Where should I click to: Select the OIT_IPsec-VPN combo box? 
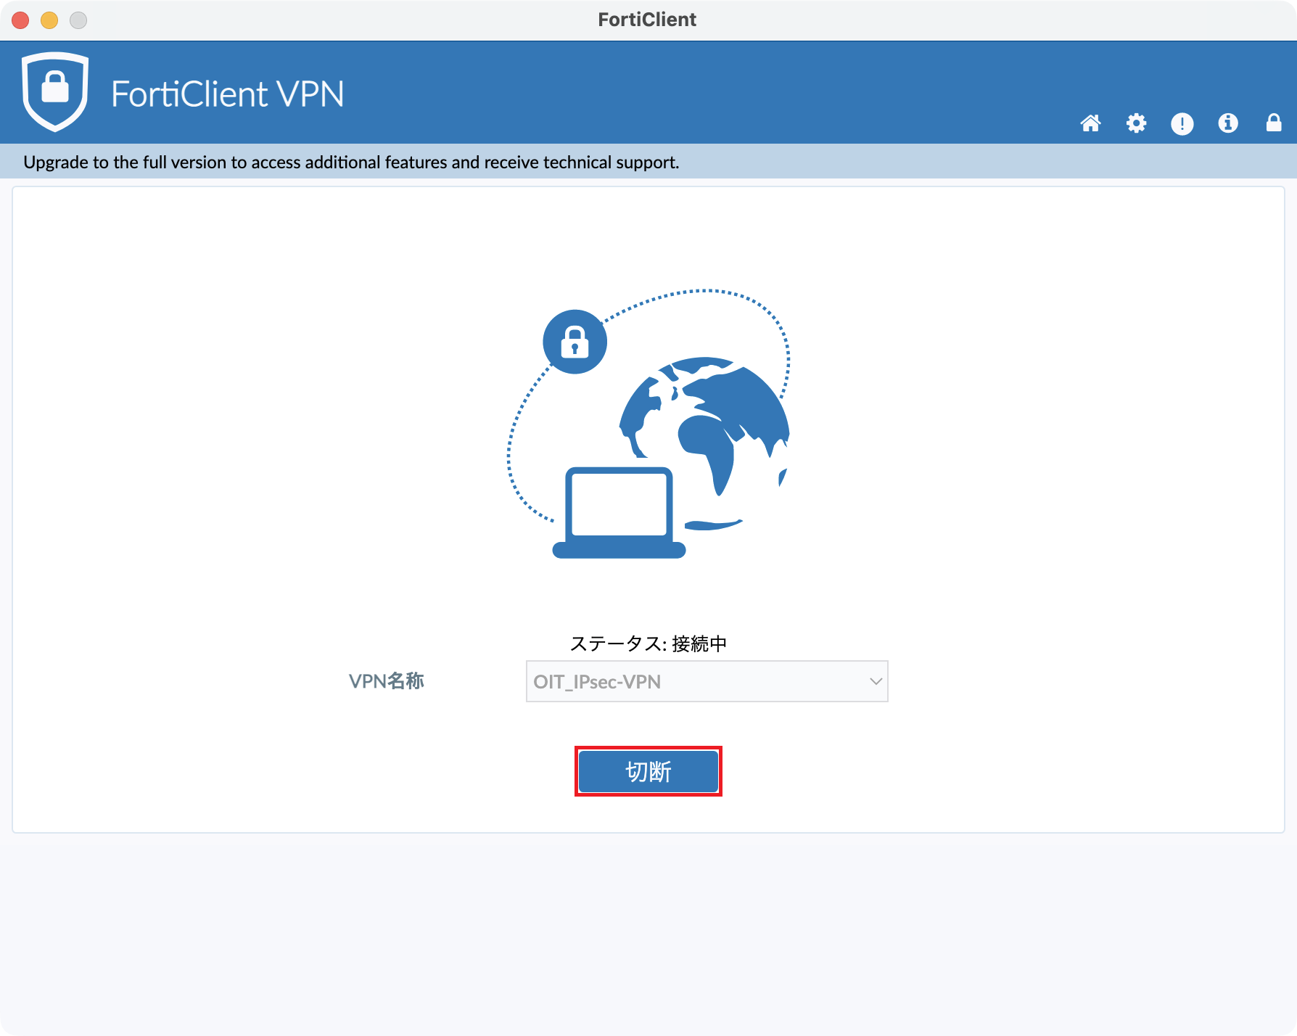[707, 681]
